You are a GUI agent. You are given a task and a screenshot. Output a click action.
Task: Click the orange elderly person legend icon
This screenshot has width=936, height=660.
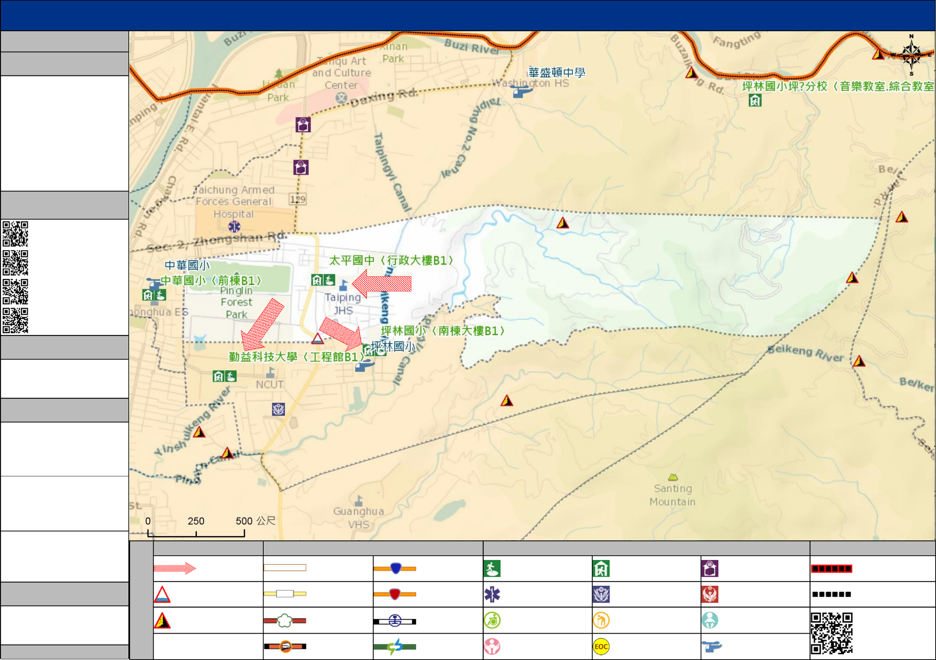click(601, 620)
